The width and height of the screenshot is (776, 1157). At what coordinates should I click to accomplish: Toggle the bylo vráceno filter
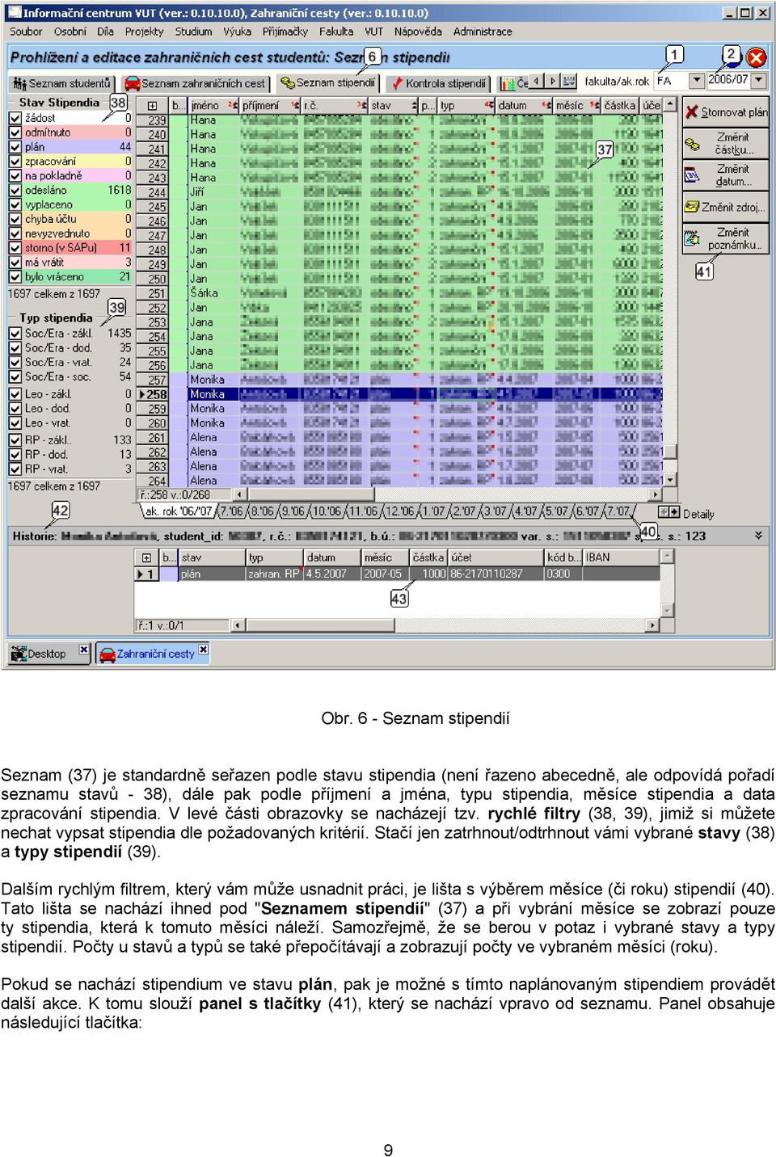[15, 277]
